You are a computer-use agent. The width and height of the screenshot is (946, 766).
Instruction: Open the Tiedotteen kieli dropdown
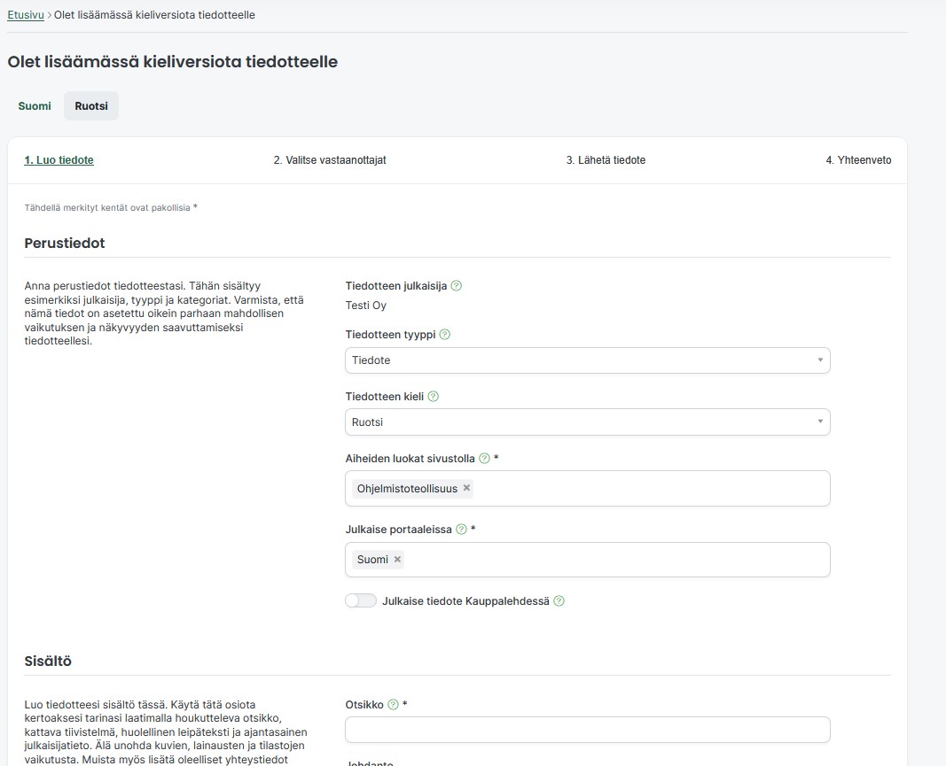tap(588, 422)
